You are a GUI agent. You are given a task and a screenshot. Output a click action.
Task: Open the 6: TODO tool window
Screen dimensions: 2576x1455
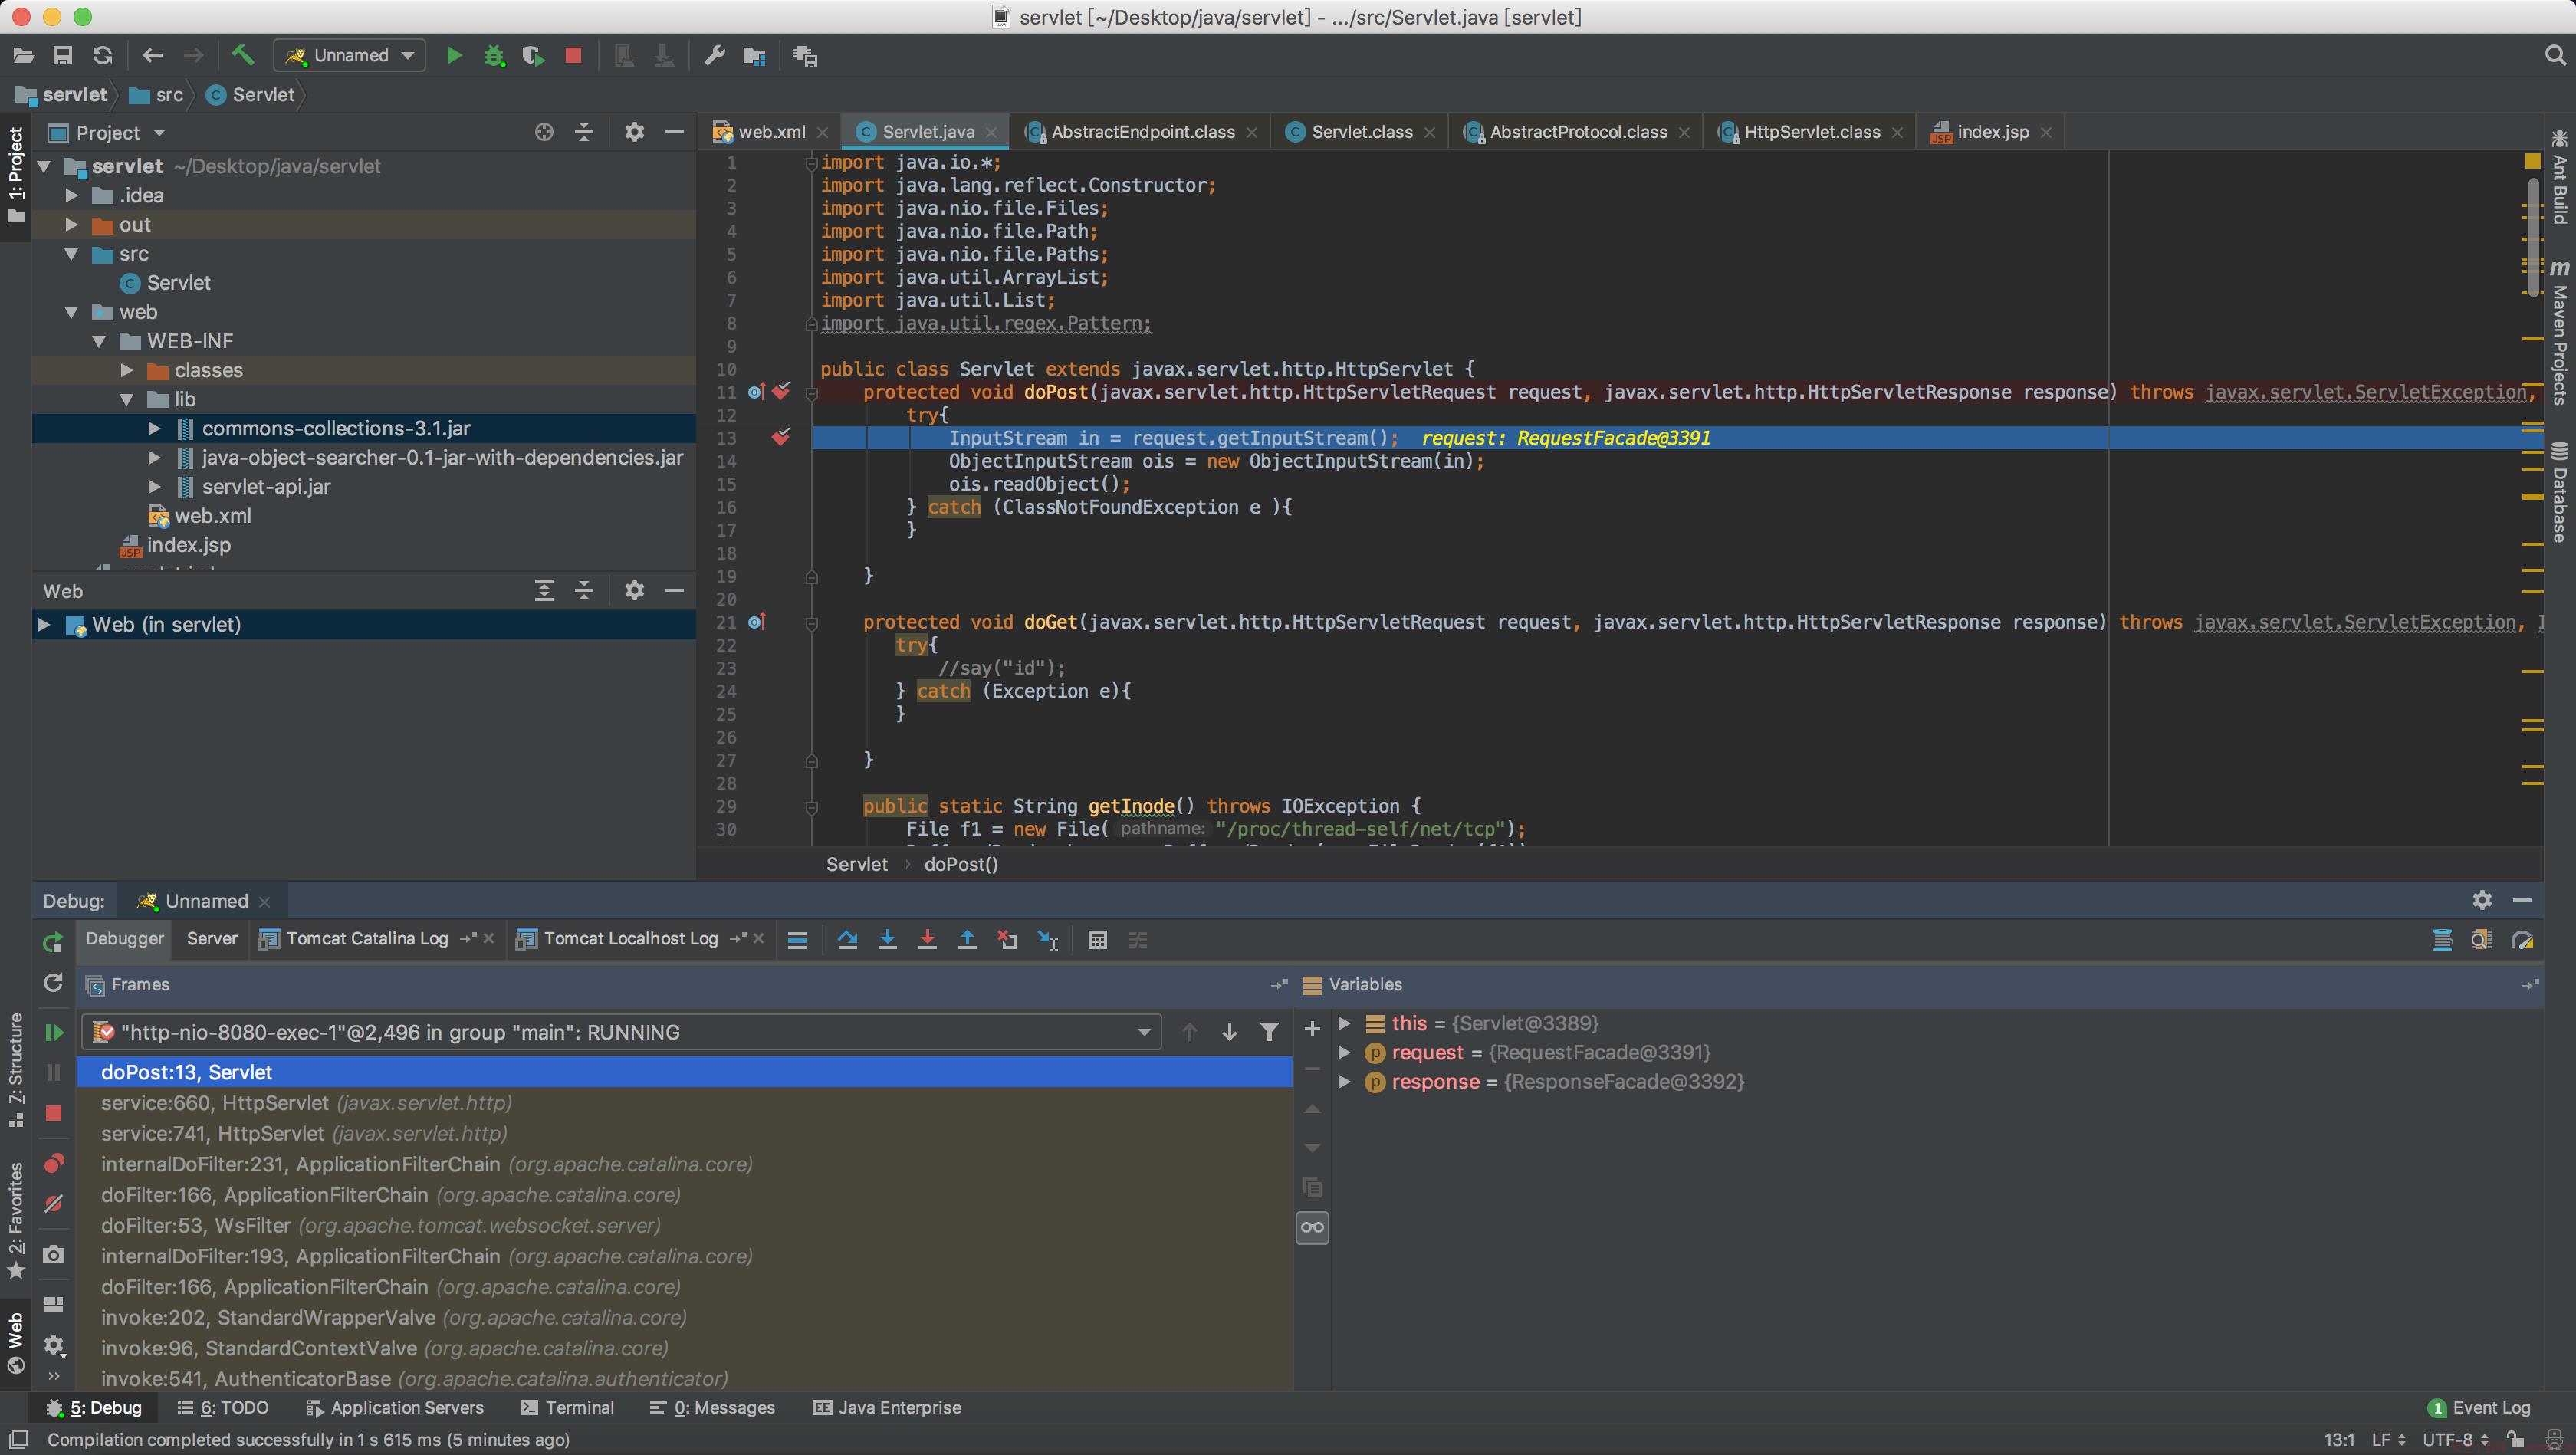point(223,1407)
